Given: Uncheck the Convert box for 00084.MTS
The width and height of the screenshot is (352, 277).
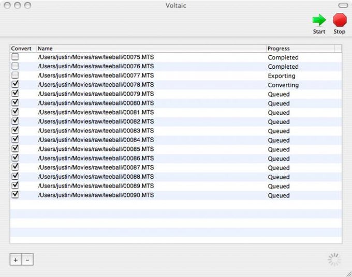Looking at the screenshot, I should pyautogui.click(x=15, y=140).
